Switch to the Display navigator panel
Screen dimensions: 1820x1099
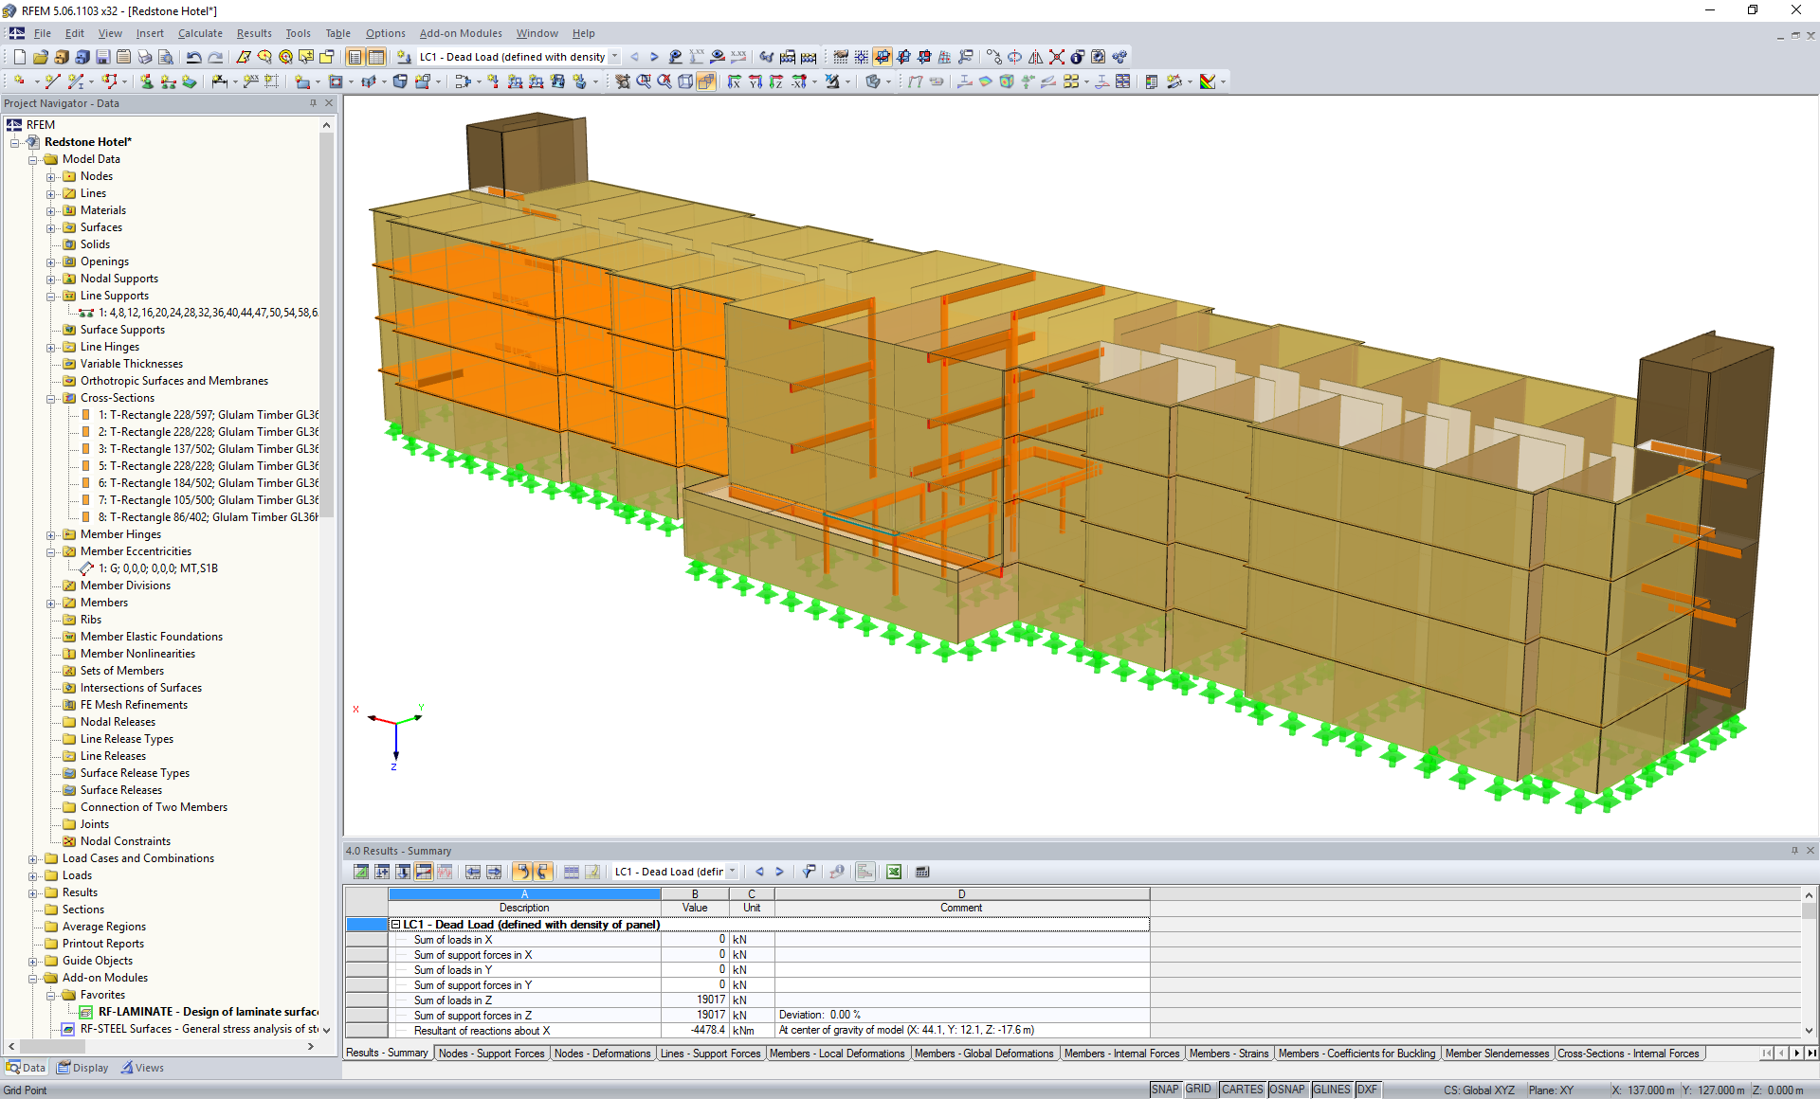coord(82,1068)
